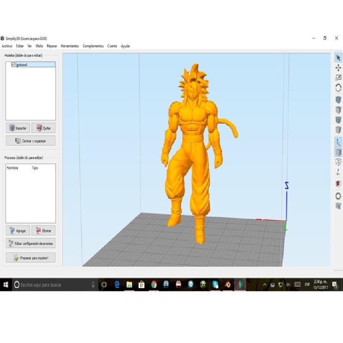Viewport: 343px width, 343px height.
Task: Select the gokuss4 model name
Action: coord(22,65)
